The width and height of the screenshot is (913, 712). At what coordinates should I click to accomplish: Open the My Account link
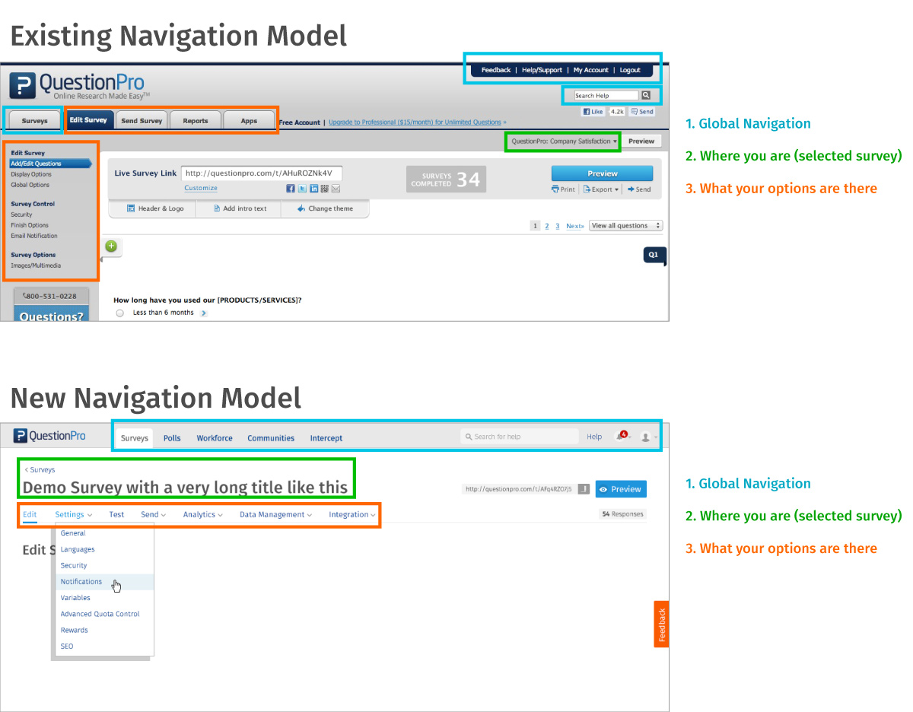click(591, 70)
